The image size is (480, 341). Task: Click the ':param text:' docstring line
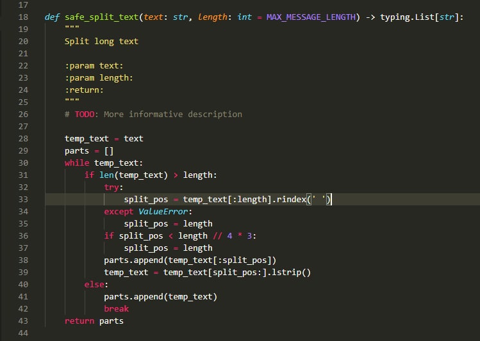pyautogui.click(x=94, y=66)
